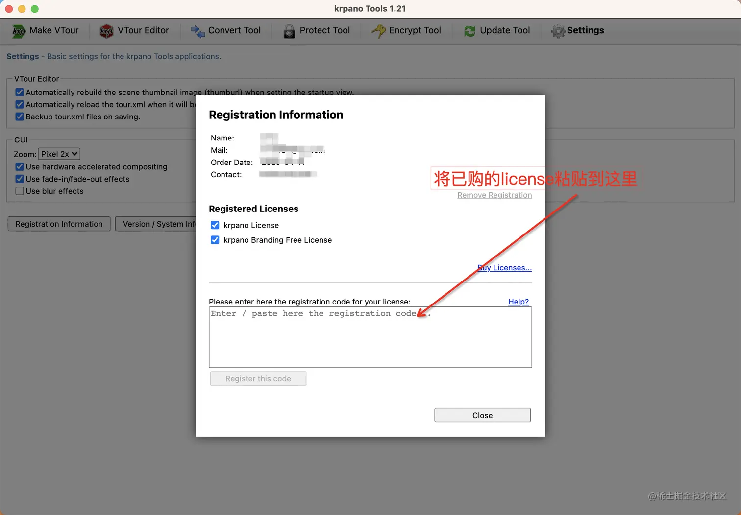
Task: Open the Zoom Pixel 2x dropdown
Action: 59,154
